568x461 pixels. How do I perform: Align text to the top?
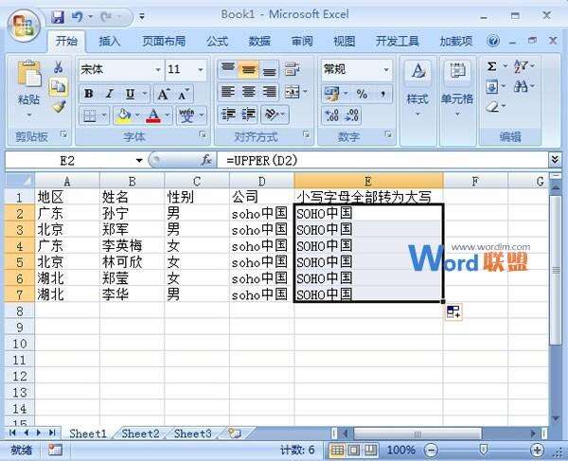coord(228,69)
